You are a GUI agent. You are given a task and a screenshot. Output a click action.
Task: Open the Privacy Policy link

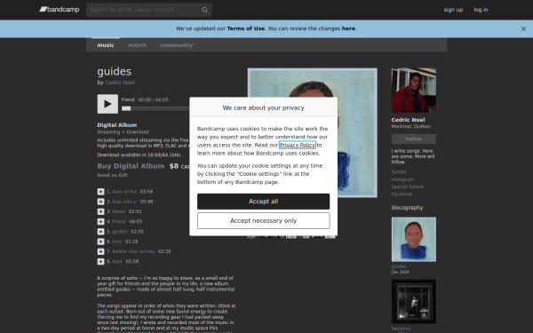[x=298, y=145]
